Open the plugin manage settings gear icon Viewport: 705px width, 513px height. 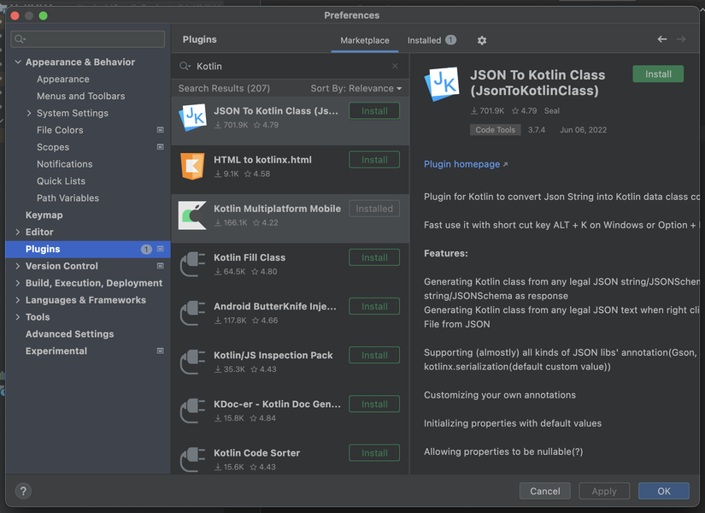click(x=481, y=39)
